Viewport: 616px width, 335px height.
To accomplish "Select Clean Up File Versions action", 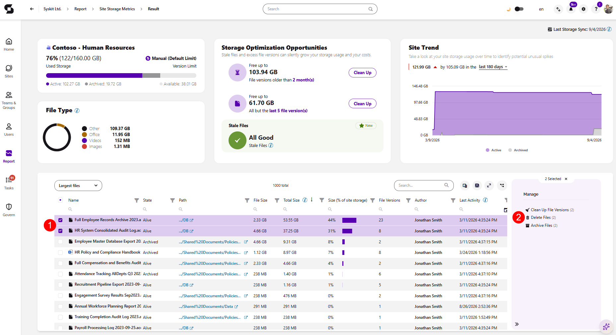I will pyautogui.click(x=550, y=210).
